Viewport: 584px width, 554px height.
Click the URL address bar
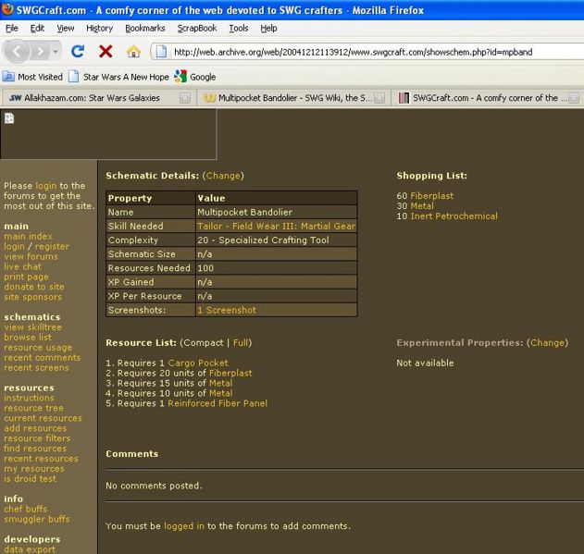coord(370,52)
